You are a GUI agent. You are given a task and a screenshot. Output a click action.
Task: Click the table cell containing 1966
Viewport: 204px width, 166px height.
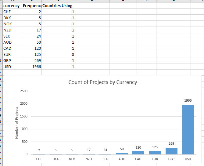[32, 67]
